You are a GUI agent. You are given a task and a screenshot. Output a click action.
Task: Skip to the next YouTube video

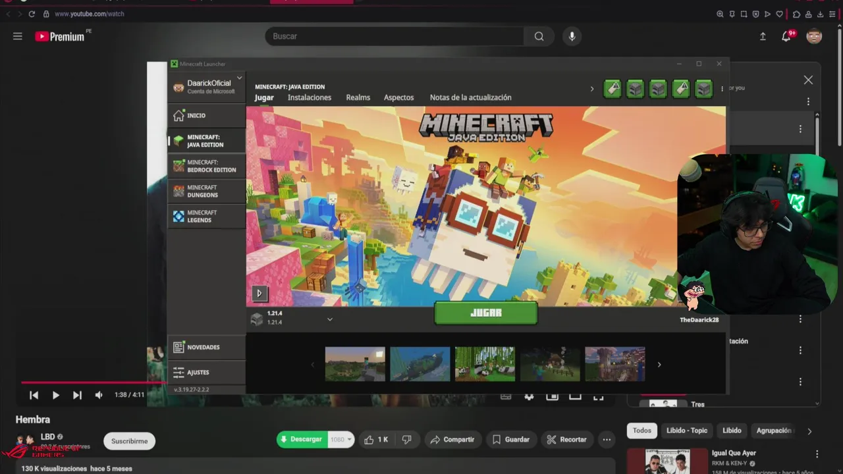[77, 395]
